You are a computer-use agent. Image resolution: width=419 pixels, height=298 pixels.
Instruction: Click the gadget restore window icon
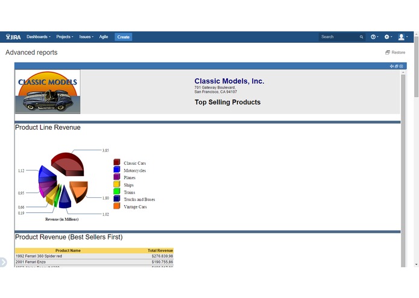pos(397,66)
